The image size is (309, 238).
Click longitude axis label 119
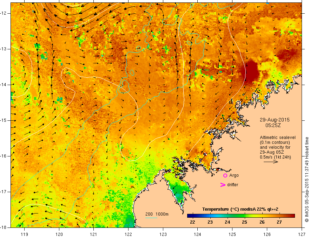click(x=25, y=234)
